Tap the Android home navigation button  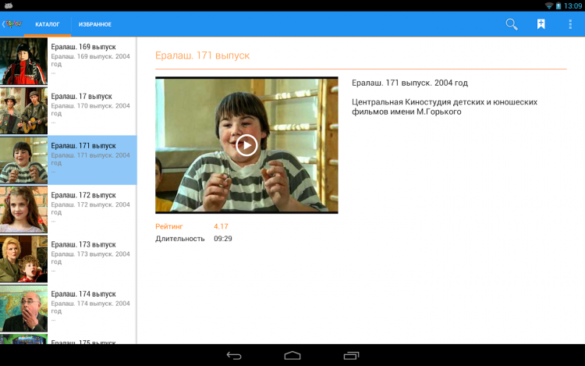click(x=292, y=356)
